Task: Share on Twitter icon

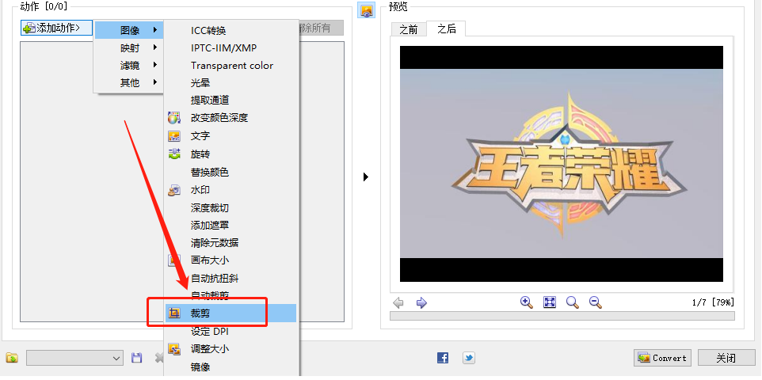Action: point(468,358)
